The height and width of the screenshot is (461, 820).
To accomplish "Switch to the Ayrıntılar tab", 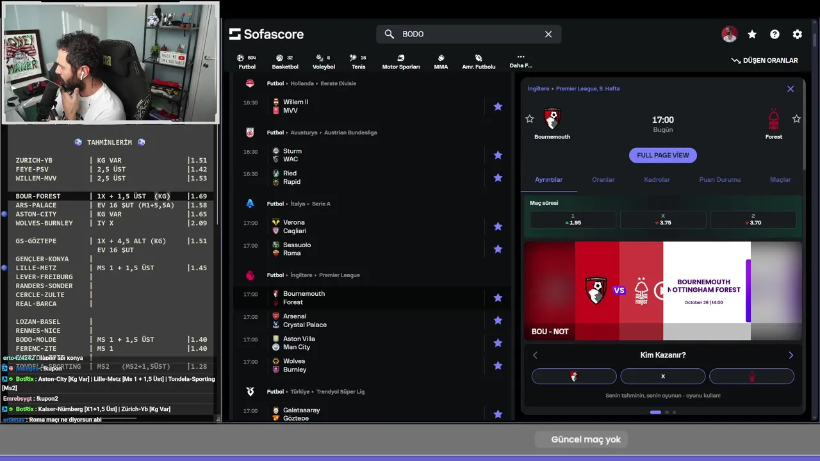I will coord(548,180).
